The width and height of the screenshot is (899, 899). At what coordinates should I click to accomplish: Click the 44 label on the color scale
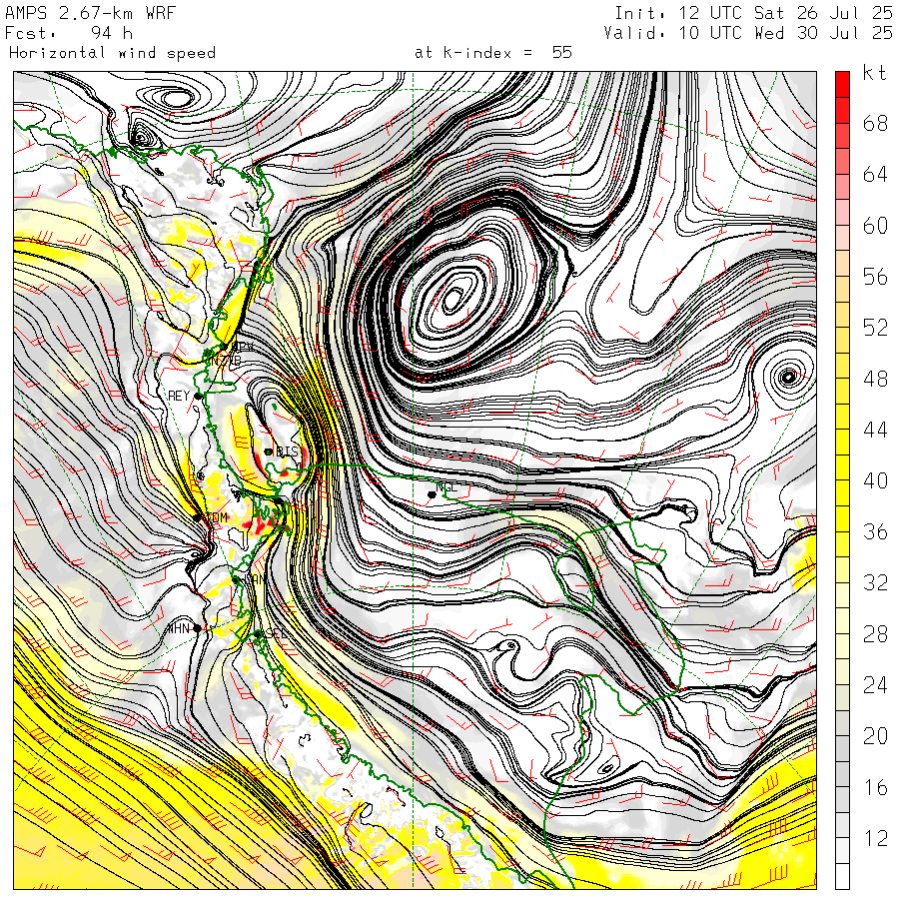coord(875,430)
